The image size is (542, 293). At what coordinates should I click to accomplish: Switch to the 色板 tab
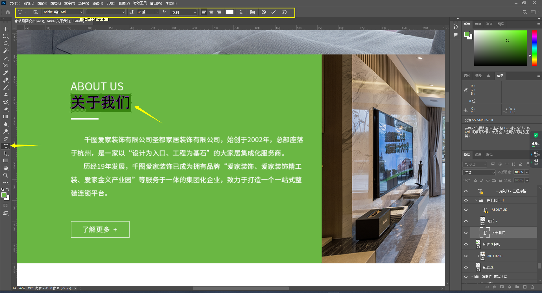pyautogui.click(x=478, y=24)
